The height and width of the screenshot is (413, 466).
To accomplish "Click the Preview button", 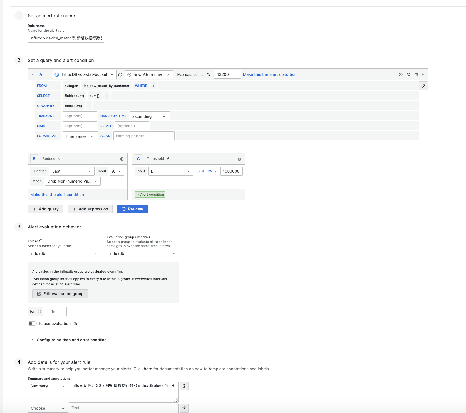I will pyautogui.click(x=132, y=209).
